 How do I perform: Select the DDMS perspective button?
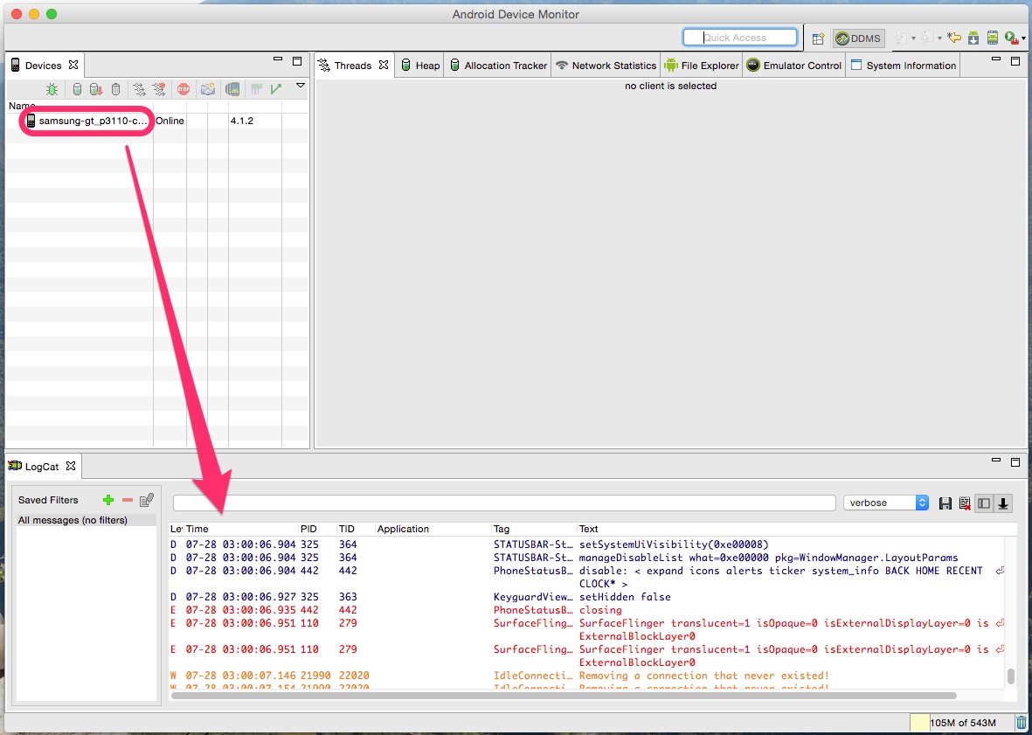[858, 38]
